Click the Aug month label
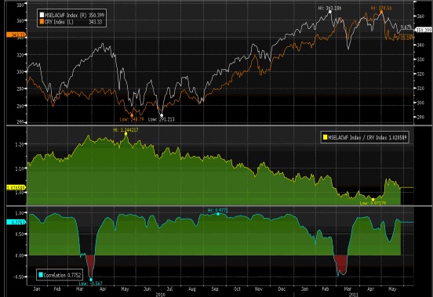Screen dimensions: 433x297 point(192,288)
